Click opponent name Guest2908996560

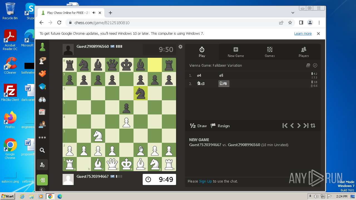coord(93,46)
